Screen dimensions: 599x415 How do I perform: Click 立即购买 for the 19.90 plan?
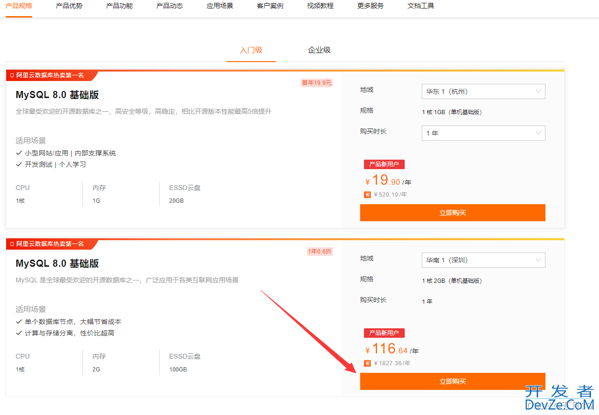pyautogui.click(x=453, y=213)
